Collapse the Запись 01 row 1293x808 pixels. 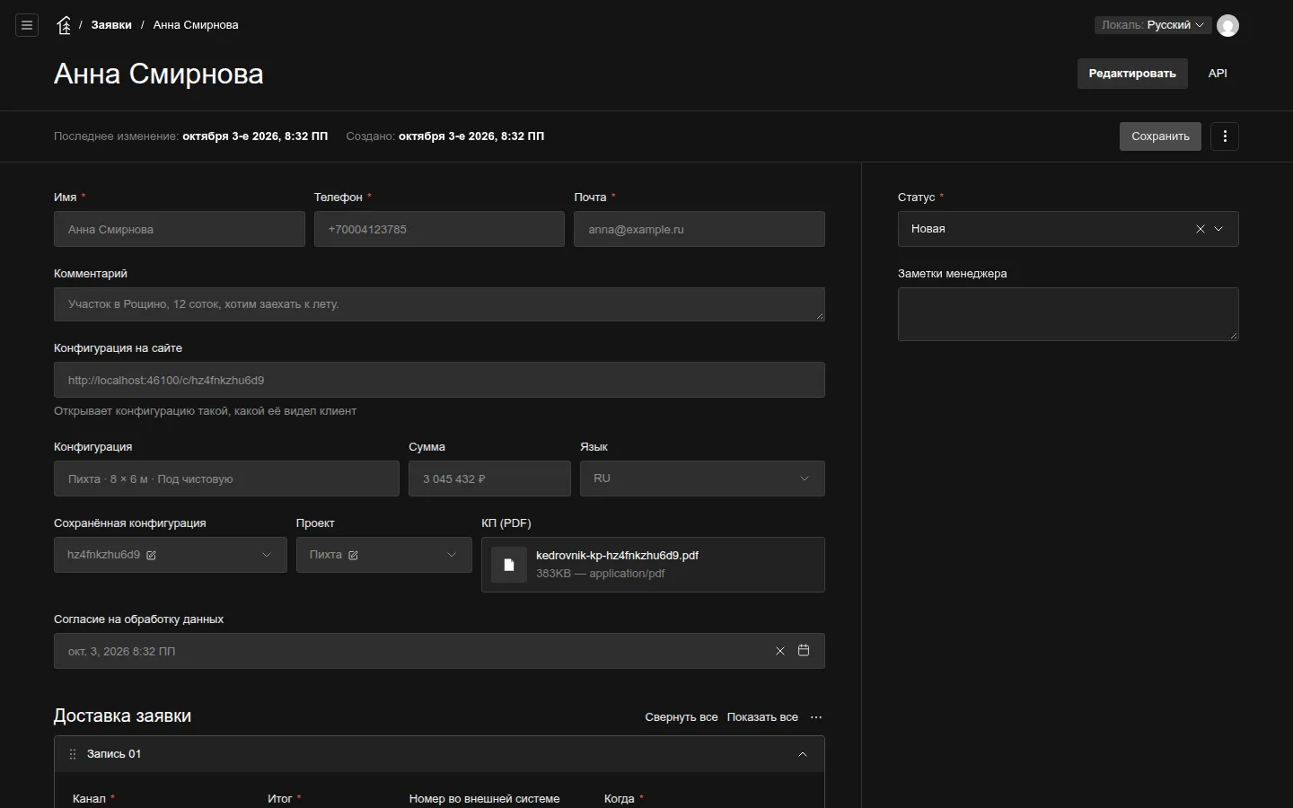click(803, 754)
